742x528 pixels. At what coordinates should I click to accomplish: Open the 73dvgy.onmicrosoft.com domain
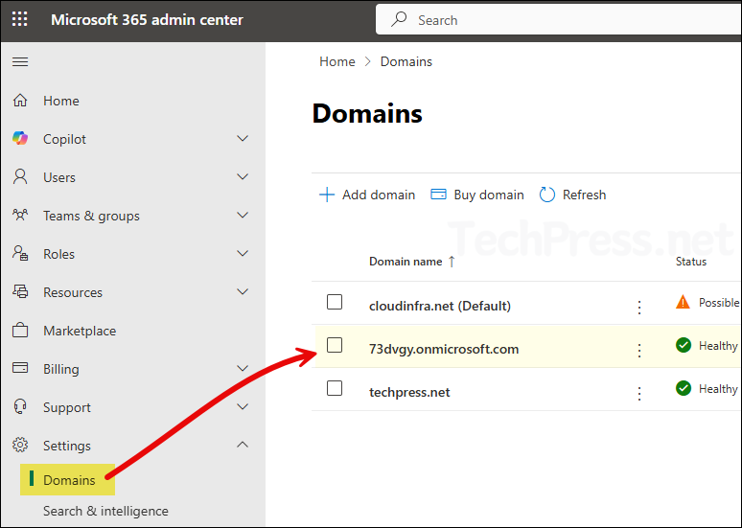(x=444, y=349)
